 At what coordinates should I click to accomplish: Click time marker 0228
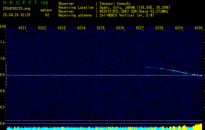(x=159, y=28)
